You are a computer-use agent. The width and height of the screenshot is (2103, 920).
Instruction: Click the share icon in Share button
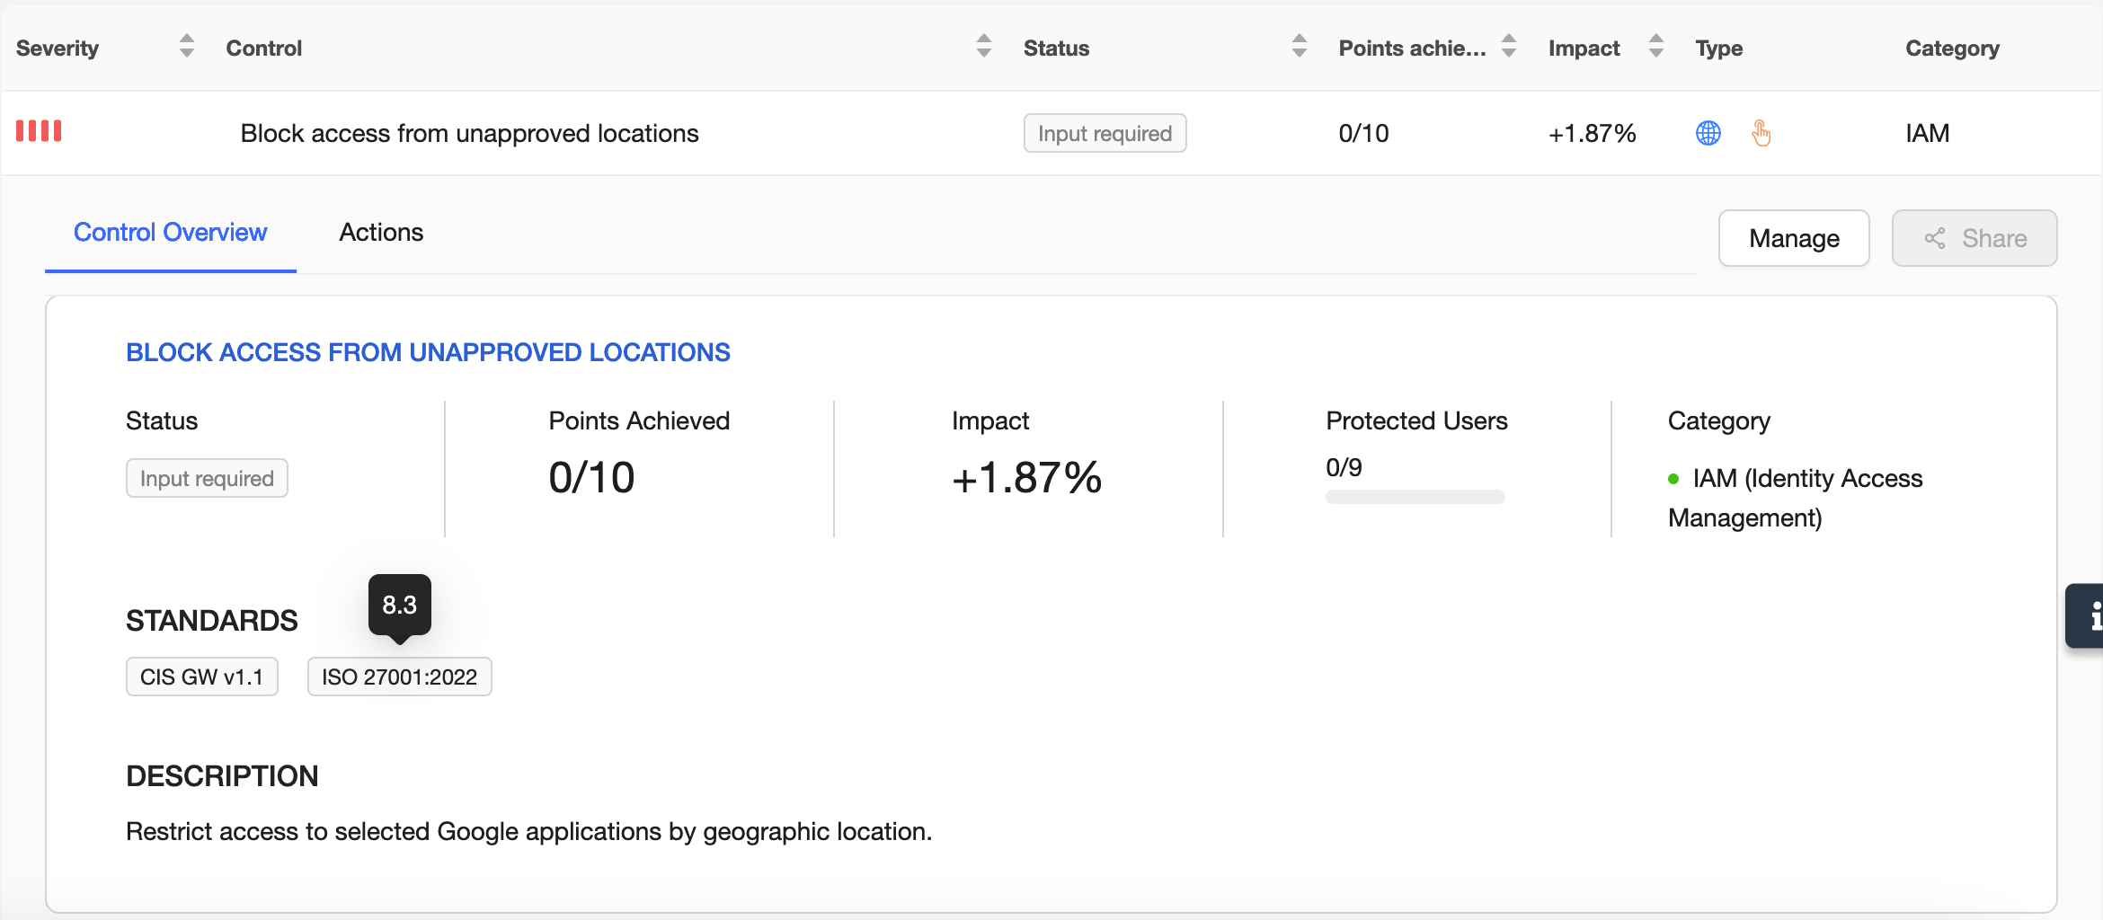click(1935, 238)
